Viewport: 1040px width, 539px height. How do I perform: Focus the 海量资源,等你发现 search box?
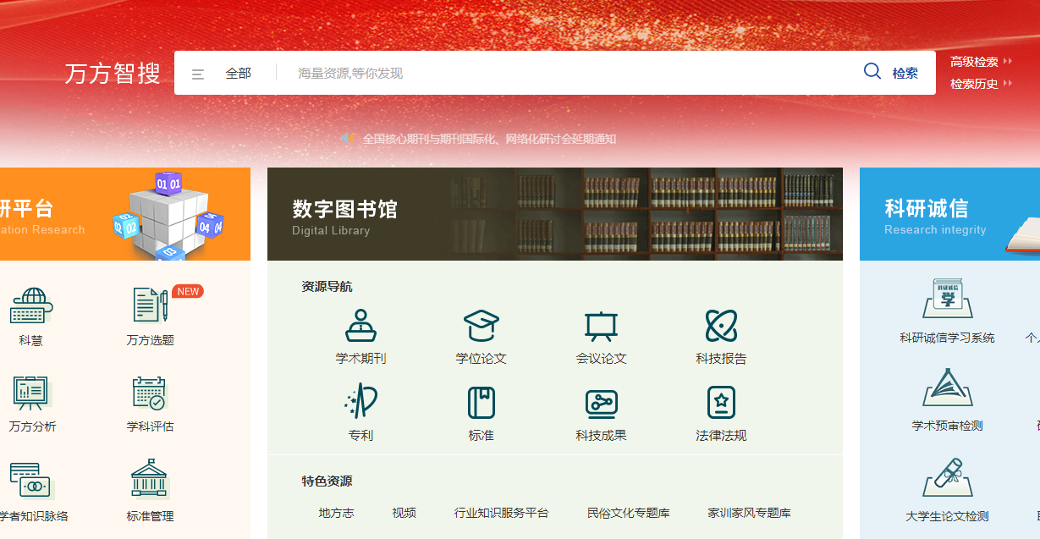coord(567,74)
